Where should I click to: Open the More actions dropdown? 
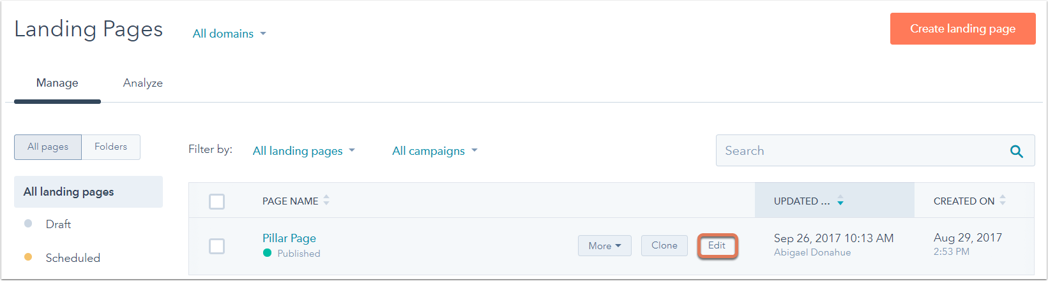point(604,246)
